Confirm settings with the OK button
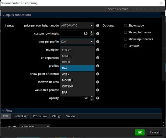The image size is (166, 138). 140,132
